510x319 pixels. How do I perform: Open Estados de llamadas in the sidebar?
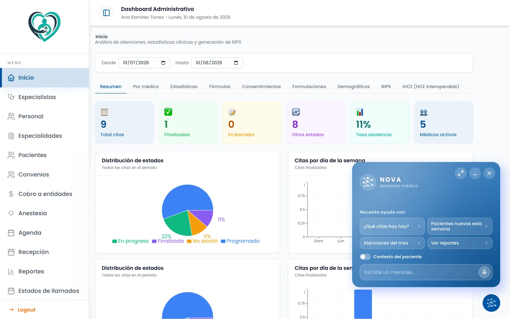click(x=44, y=291)
